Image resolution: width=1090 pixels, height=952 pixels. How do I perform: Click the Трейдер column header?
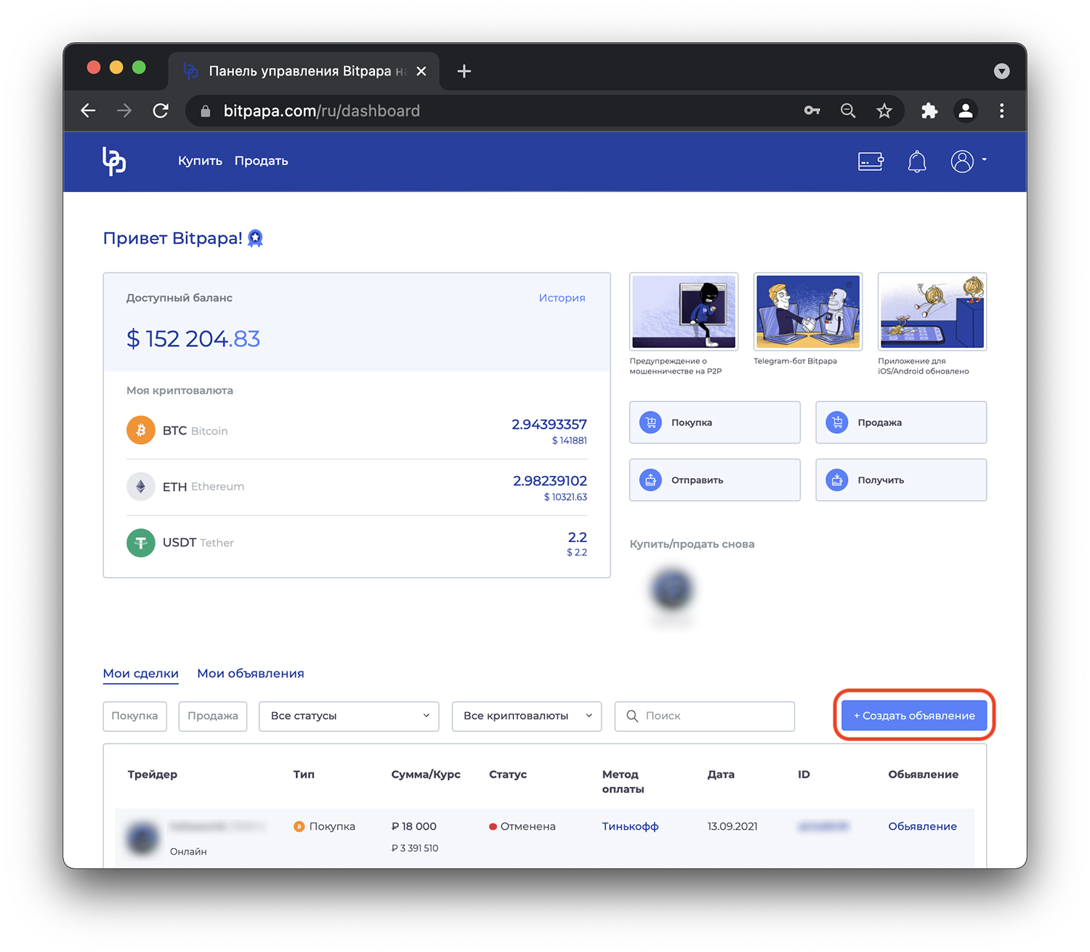pos(153,775)
